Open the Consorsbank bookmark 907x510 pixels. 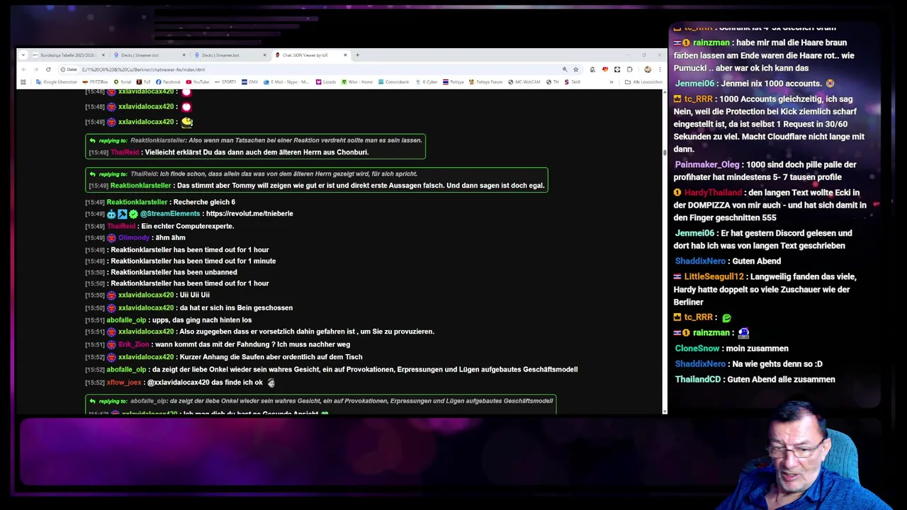(394, 82)
